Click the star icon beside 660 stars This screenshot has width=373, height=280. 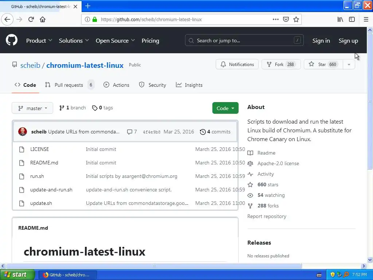click(x=250, y=185)
